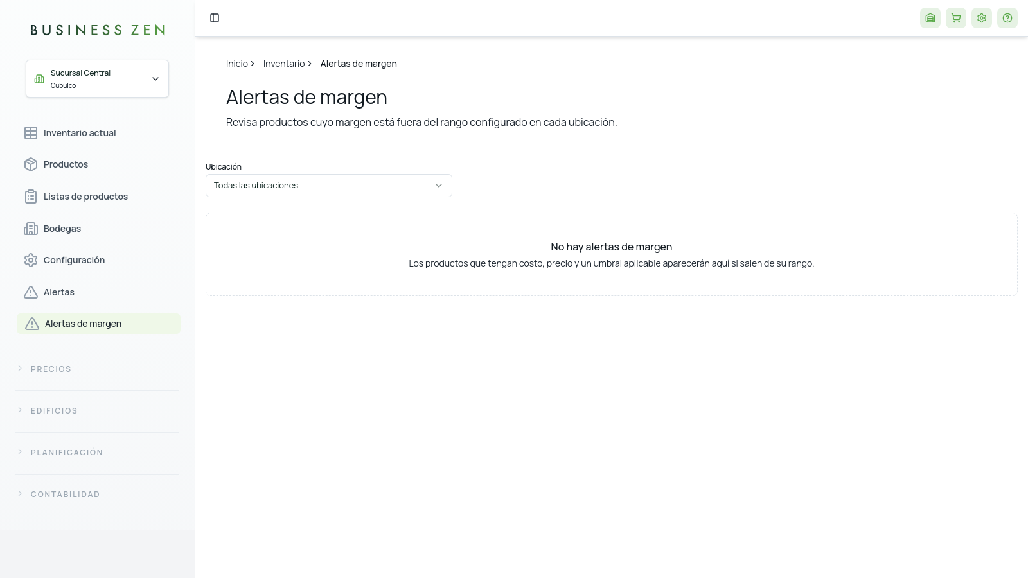This screenshot has width=1028, height=578.
Task: Expand the CONTABILIDAD section
Action: click(98, 495)
